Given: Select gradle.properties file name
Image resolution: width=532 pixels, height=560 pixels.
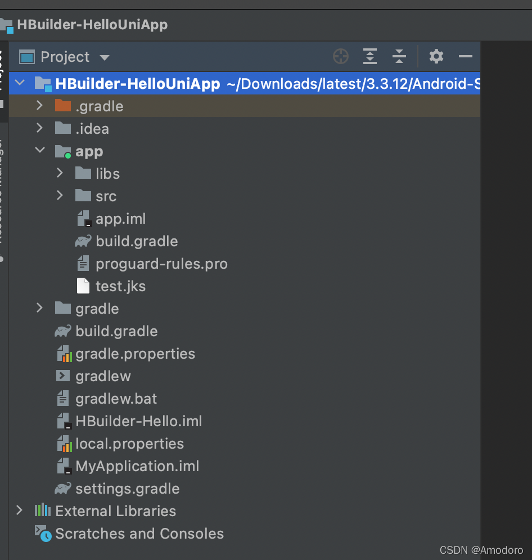Looking at the screenshot, I should [136, 354].
